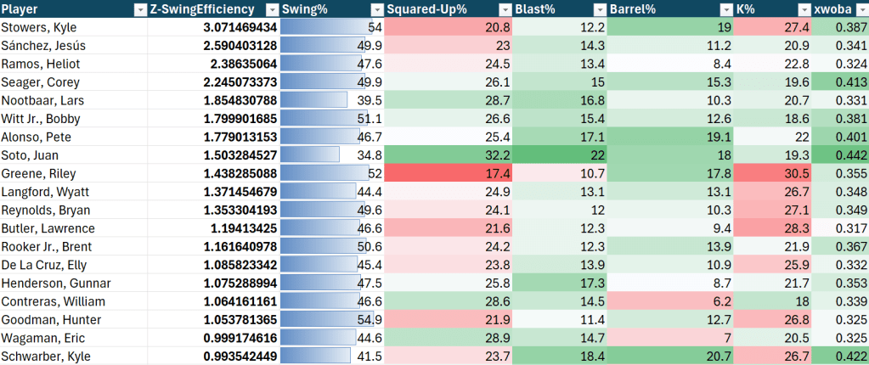Open the Barrel% filter dropdown
869x365 pixels.
pos(725,9)
